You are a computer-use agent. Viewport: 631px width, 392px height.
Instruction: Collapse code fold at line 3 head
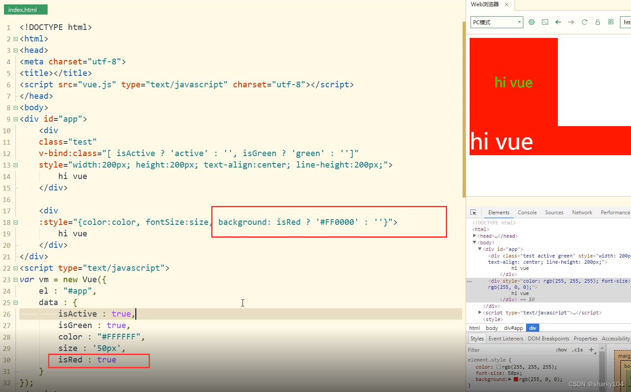[x=15, y=50]
